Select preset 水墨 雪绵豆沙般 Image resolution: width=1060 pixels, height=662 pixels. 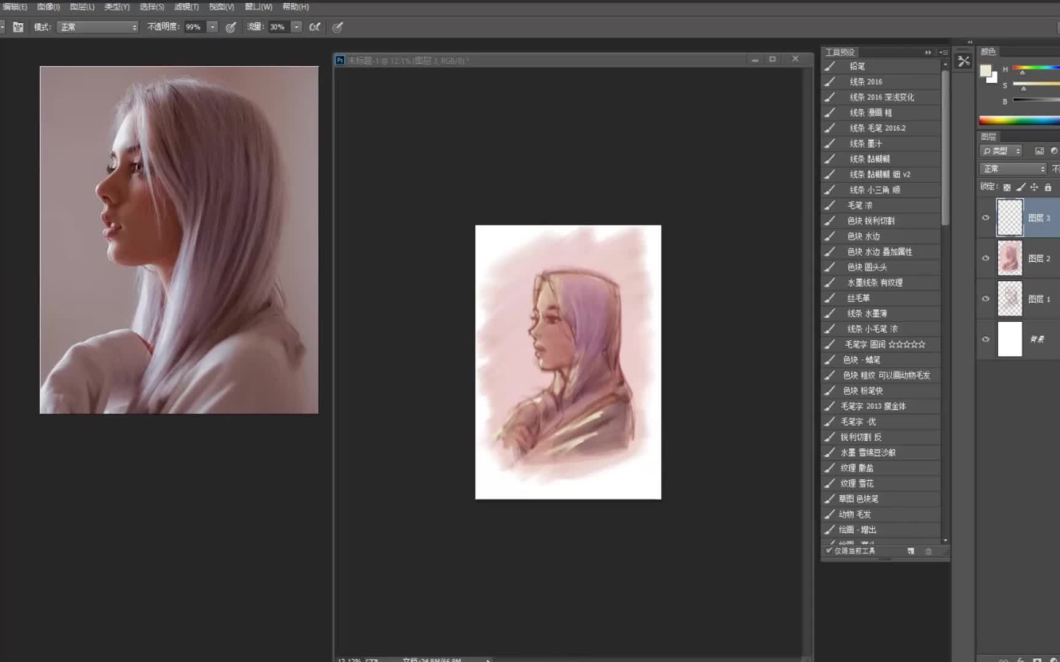[880, 452]
